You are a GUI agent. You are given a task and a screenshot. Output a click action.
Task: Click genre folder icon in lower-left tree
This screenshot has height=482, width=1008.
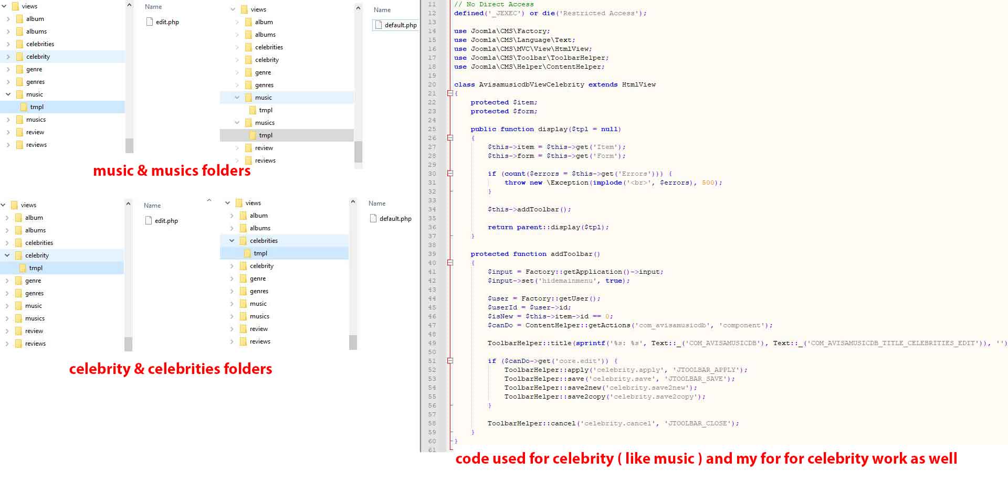click(x=18, y=281)
